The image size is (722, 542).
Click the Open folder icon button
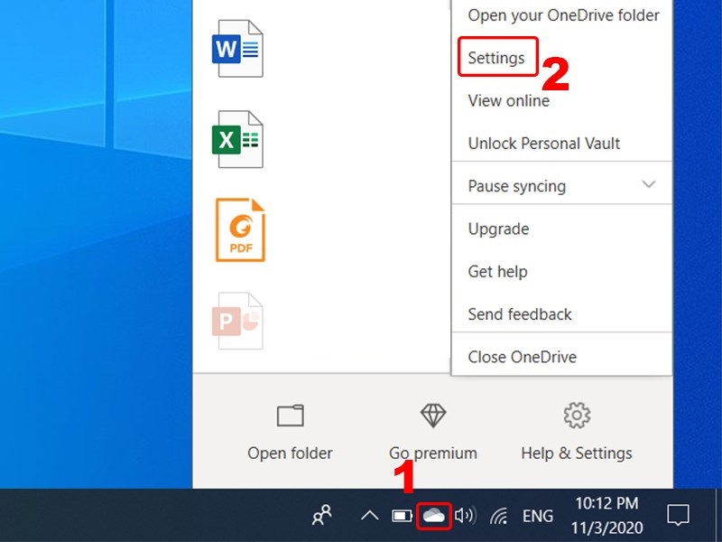click(x=290, y=416)
